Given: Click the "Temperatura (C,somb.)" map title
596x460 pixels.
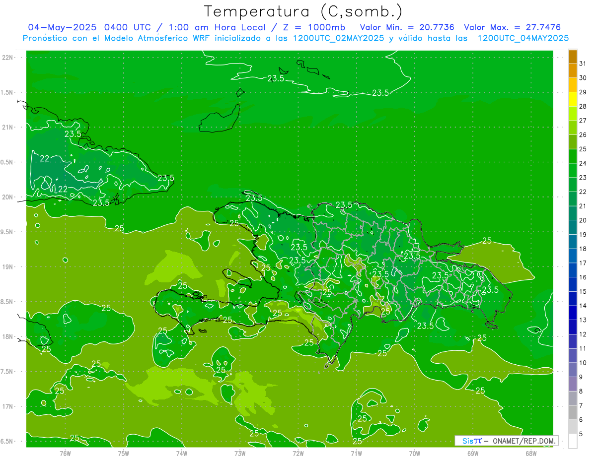Looking at the screenshot, I should 303,11.
